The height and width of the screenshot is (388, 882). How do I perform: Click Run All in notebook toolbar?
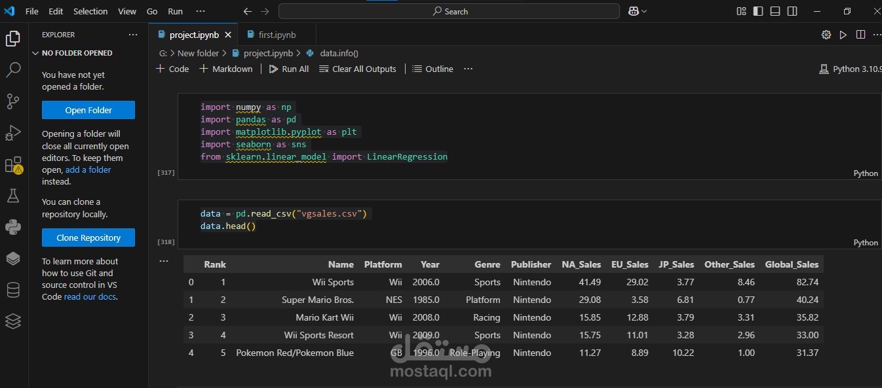pyautogui.click(x=289, y=69)
